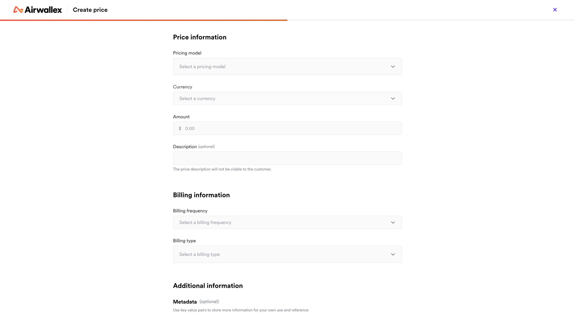Click the 'Additional information' section heading
Screen dimensions: 575x318
tap(208, 286)
